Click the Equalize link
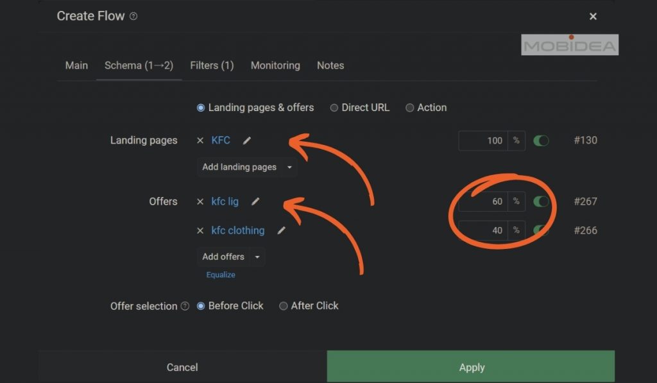Image resolution: width=657 pixels, height=383 pixels. [x=221, y=275]
